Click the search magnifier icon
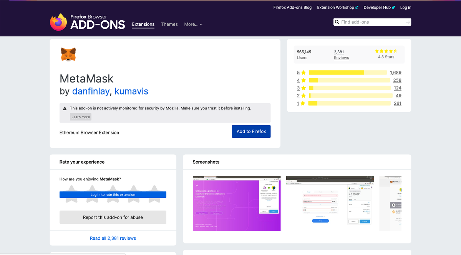461x255 pixels. pyautogui.click(x=337, y=22)
